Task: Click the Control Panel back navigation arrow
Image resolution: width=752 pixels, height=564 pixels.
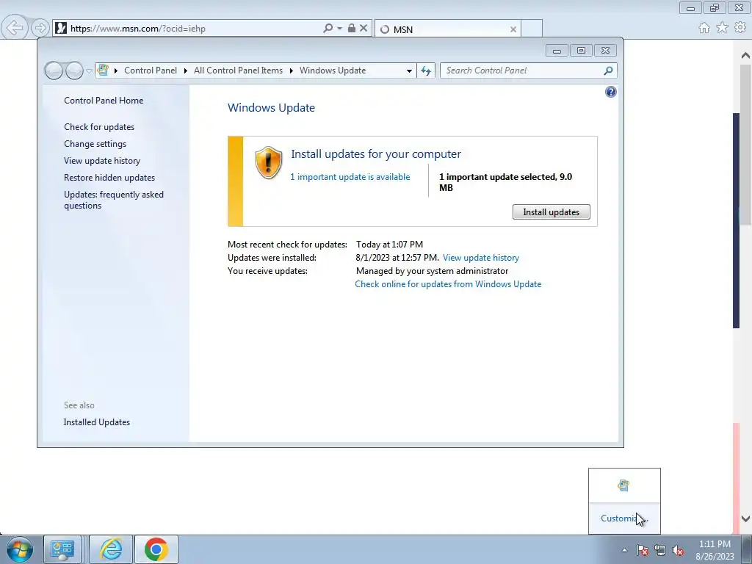Action: coord(54,71)
